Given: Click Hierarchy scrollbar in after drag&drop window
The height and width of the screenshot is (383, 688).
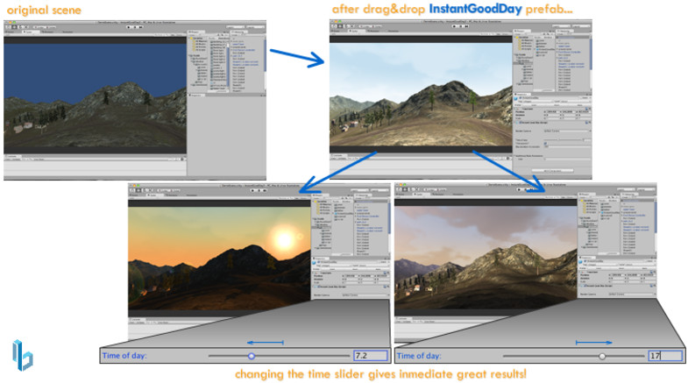Looking at the screenshot, I should [x=591, y=53].
